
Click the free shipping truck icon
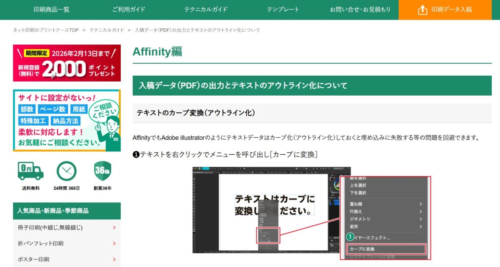(30, 171)
